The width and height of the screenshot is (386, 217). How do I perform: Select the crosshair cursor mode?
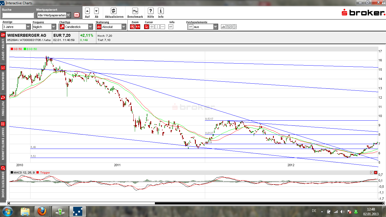152,27
